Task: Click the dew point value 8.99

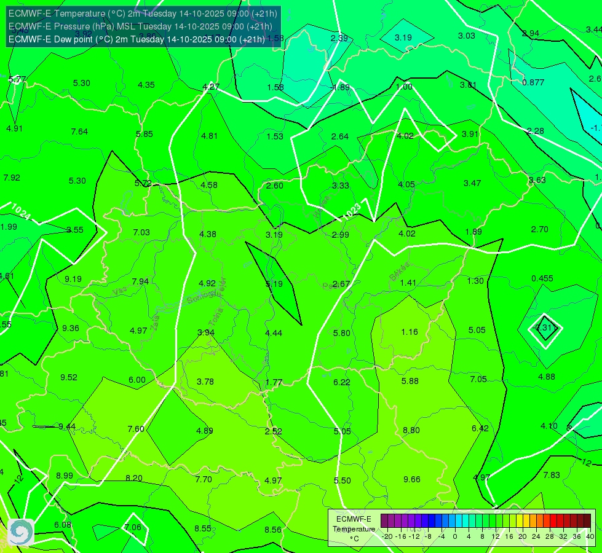Action: click(65, 476)
